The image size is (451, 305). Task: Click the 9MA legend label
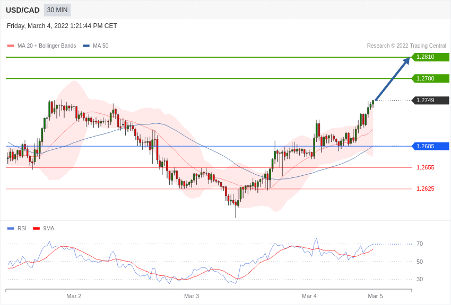pyautogui.click(x=49, y=229)
